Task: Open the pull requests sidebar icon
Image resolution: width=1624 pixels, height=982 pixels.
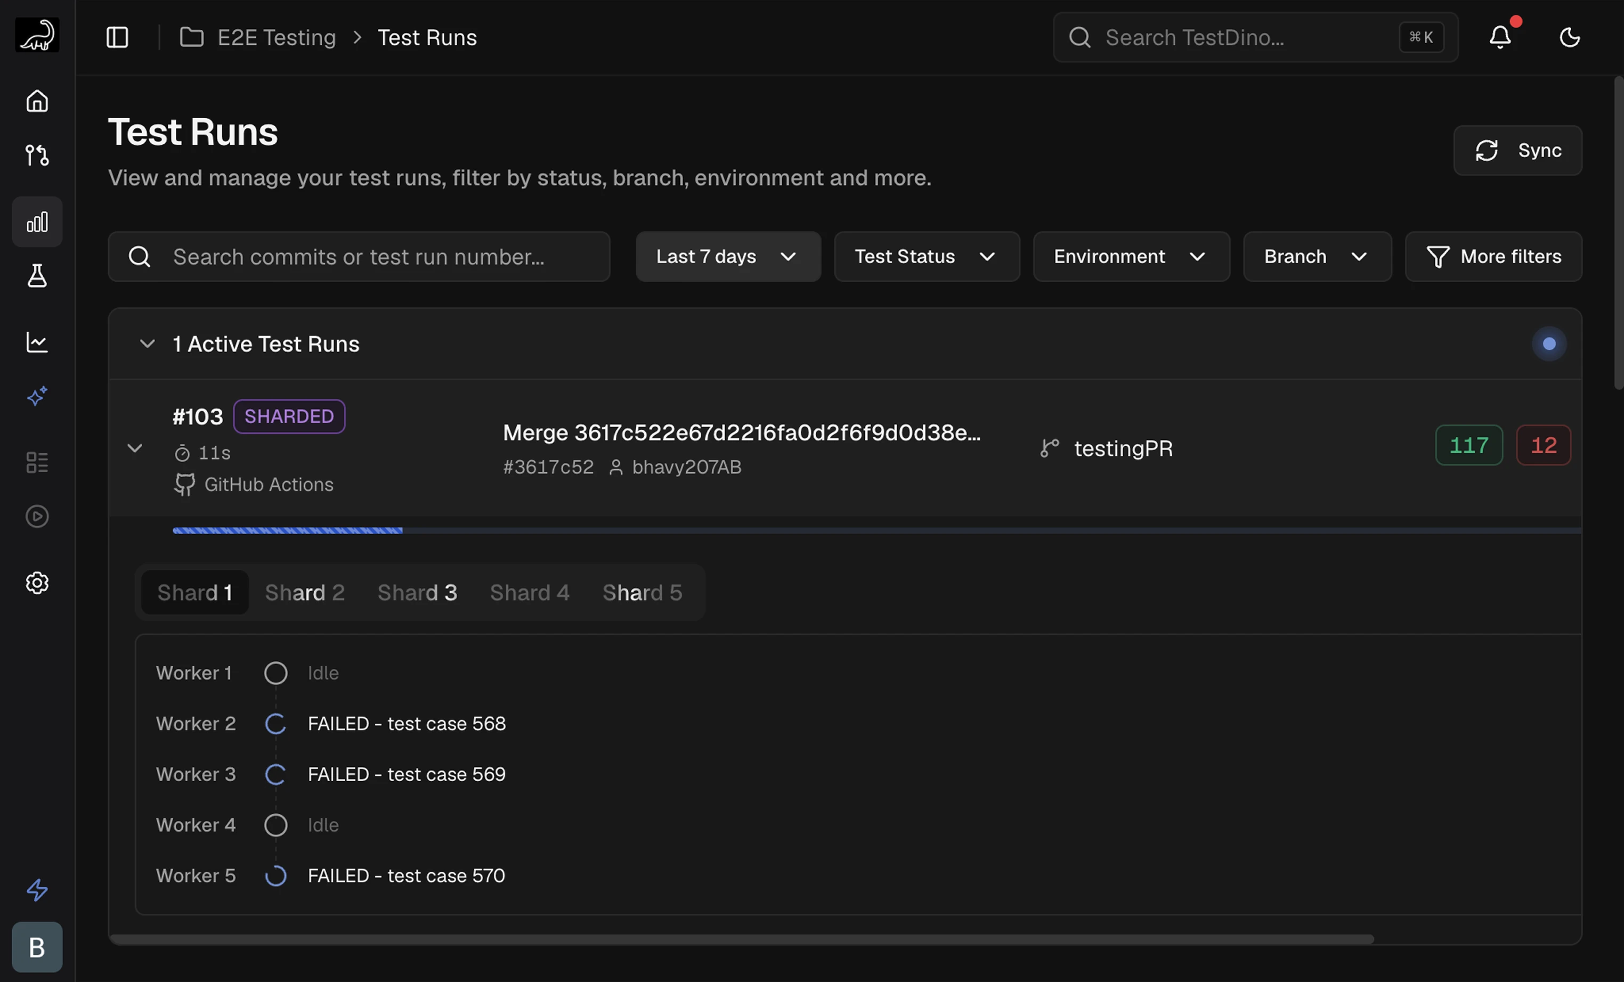Action: [x=37, y=156]
